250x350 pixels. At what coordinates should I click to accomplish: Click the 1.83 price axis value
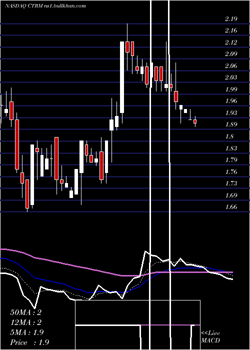tap(231, 148)
